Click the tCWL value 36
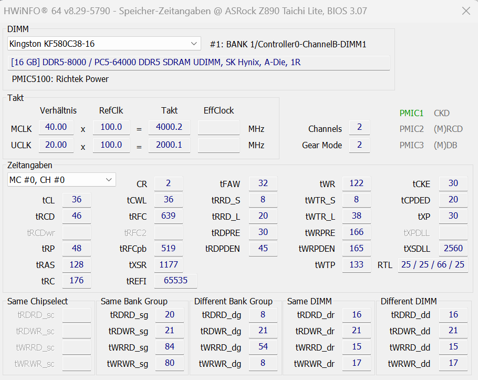This screenshot has height=380, width=478. coord(168,200)
